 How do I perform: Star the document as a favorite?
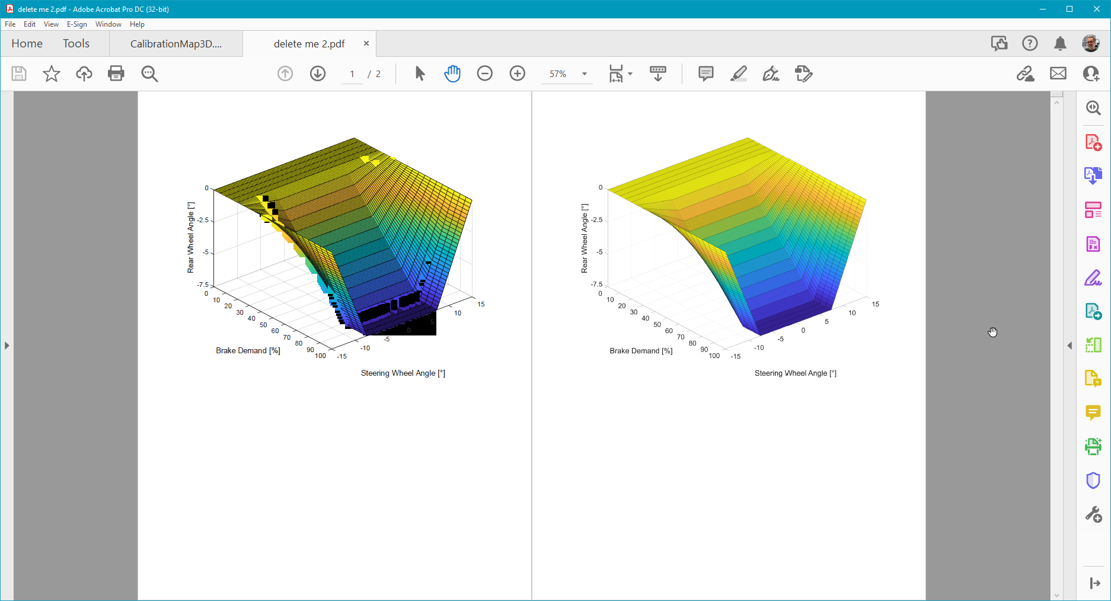52,73
